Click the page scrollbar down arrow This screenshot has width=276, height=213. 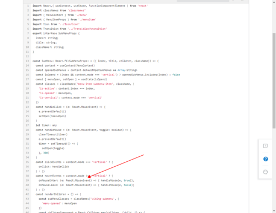pyautogui.click(x=274, y=211)
